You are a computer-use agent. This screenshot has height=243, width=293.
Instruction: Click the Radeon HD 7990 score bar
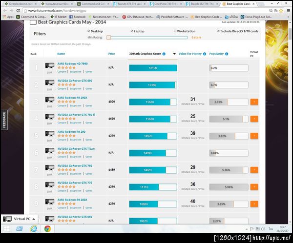point(153,68)
